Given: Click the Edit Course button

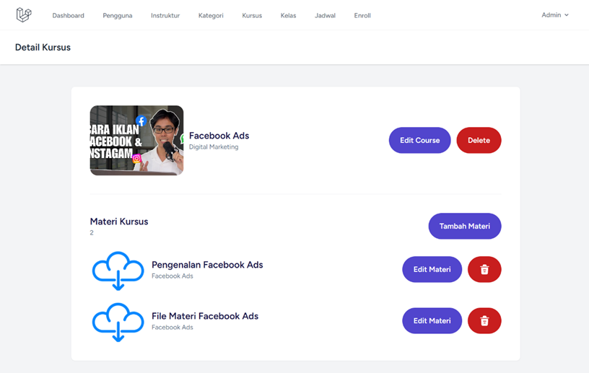Looking at the screenshot, I should tap(419, 140).
